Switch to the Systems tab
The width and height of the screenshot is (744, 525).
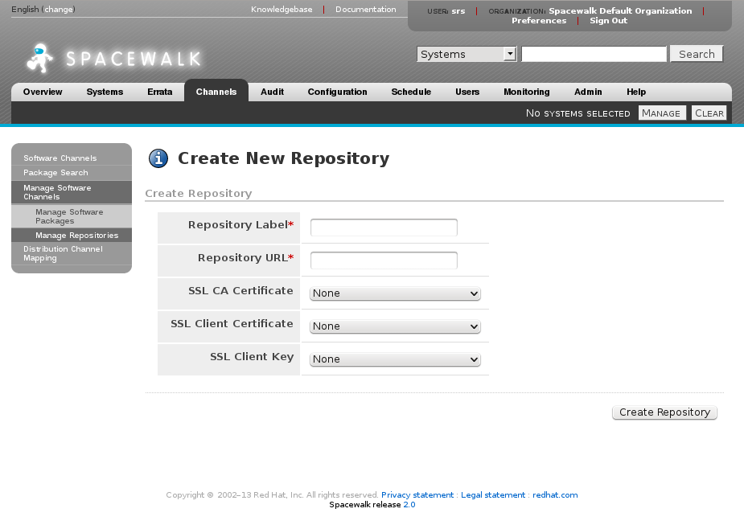point(105,92)
